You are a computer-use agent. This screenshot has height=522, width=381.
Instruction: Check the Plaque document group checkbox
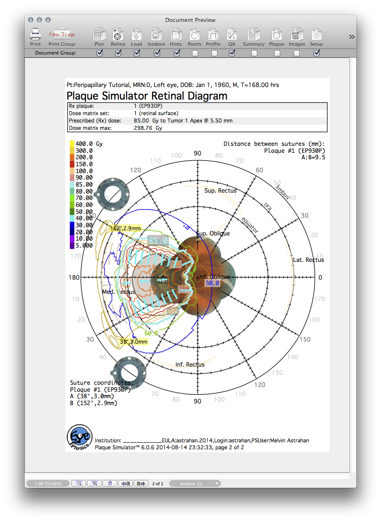(x=277, y=53)
